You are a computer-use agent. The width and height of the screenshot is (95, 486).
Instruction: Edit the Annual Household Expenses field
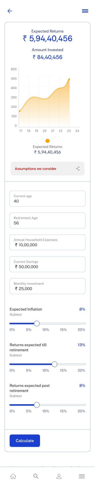[47, 242]
